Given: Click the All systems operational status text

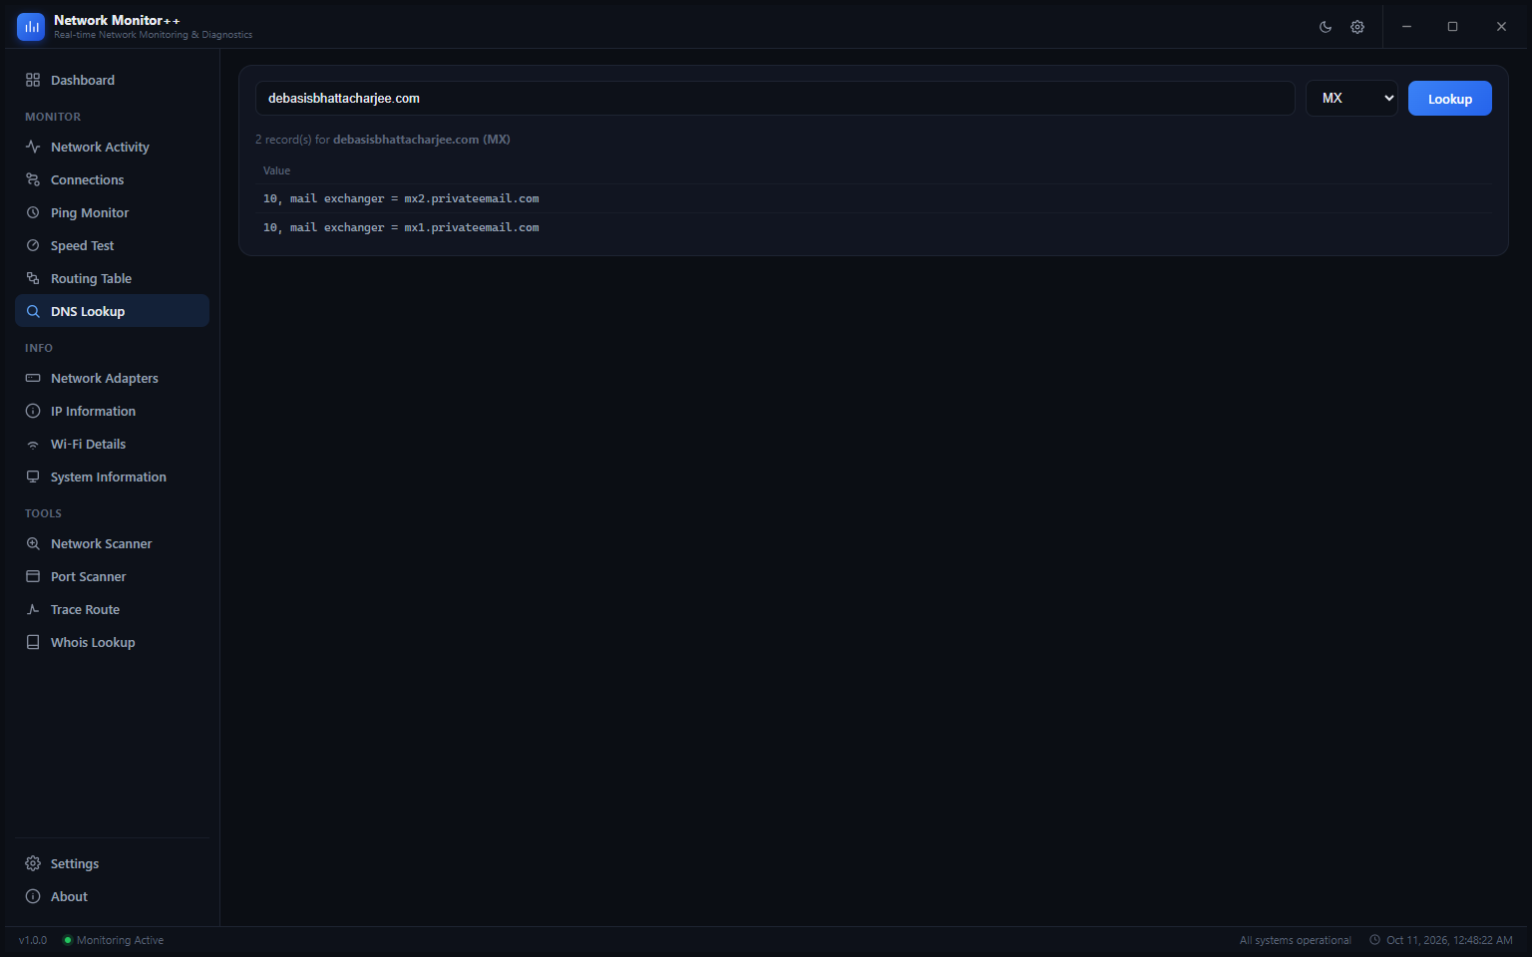Looking at the screenshot, I should click(x=1296, y=940).
